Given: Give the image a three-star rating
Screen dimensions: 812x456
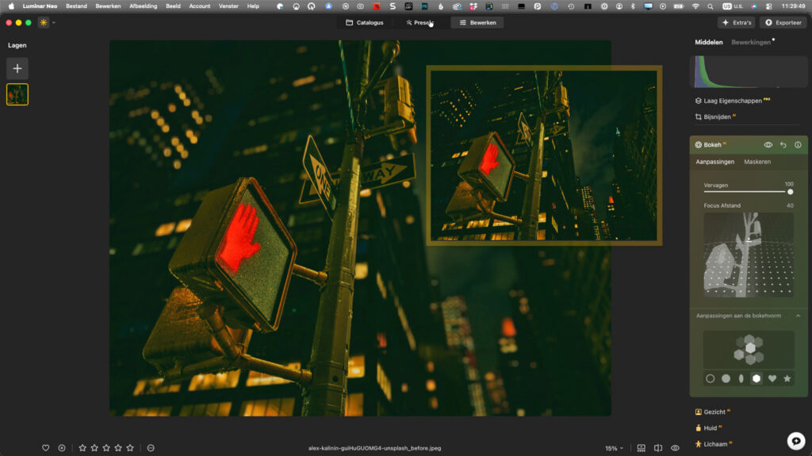Looking at the screenshot, I should click(x=106, y=448).
